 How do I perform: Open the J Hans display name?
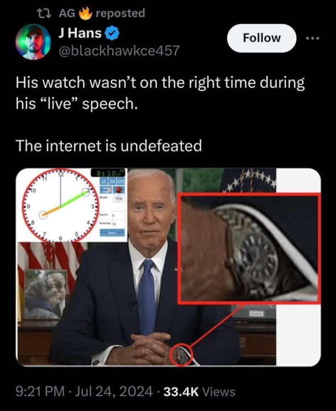[80, 33]
